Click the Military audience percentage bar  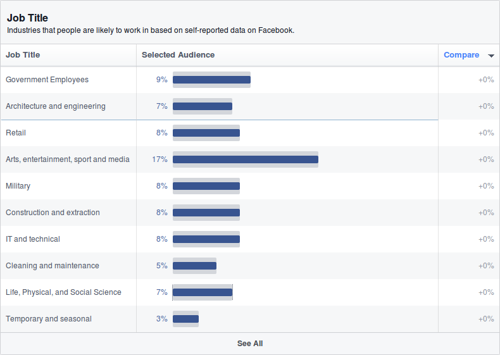[x=206, y=186]
